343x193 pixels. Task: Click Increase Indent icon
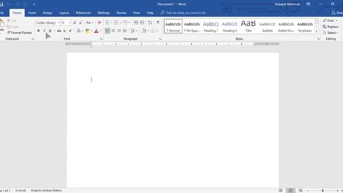tap(142, 23)
